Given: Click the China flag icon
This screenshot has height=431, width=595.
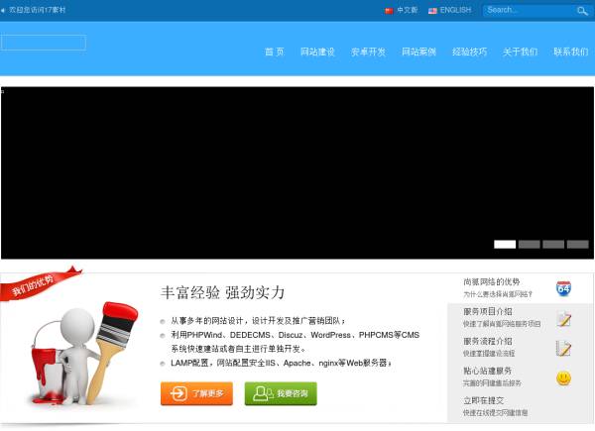Looking at the screenshot, I should coord(389,11).
